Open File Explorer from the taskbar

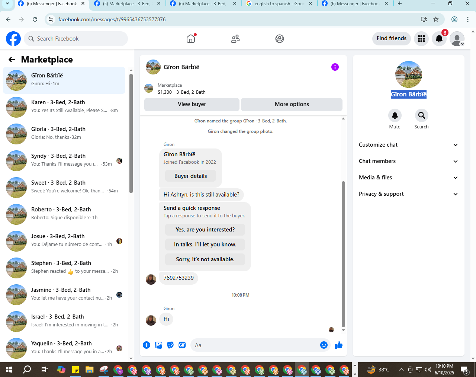[90, 370]
